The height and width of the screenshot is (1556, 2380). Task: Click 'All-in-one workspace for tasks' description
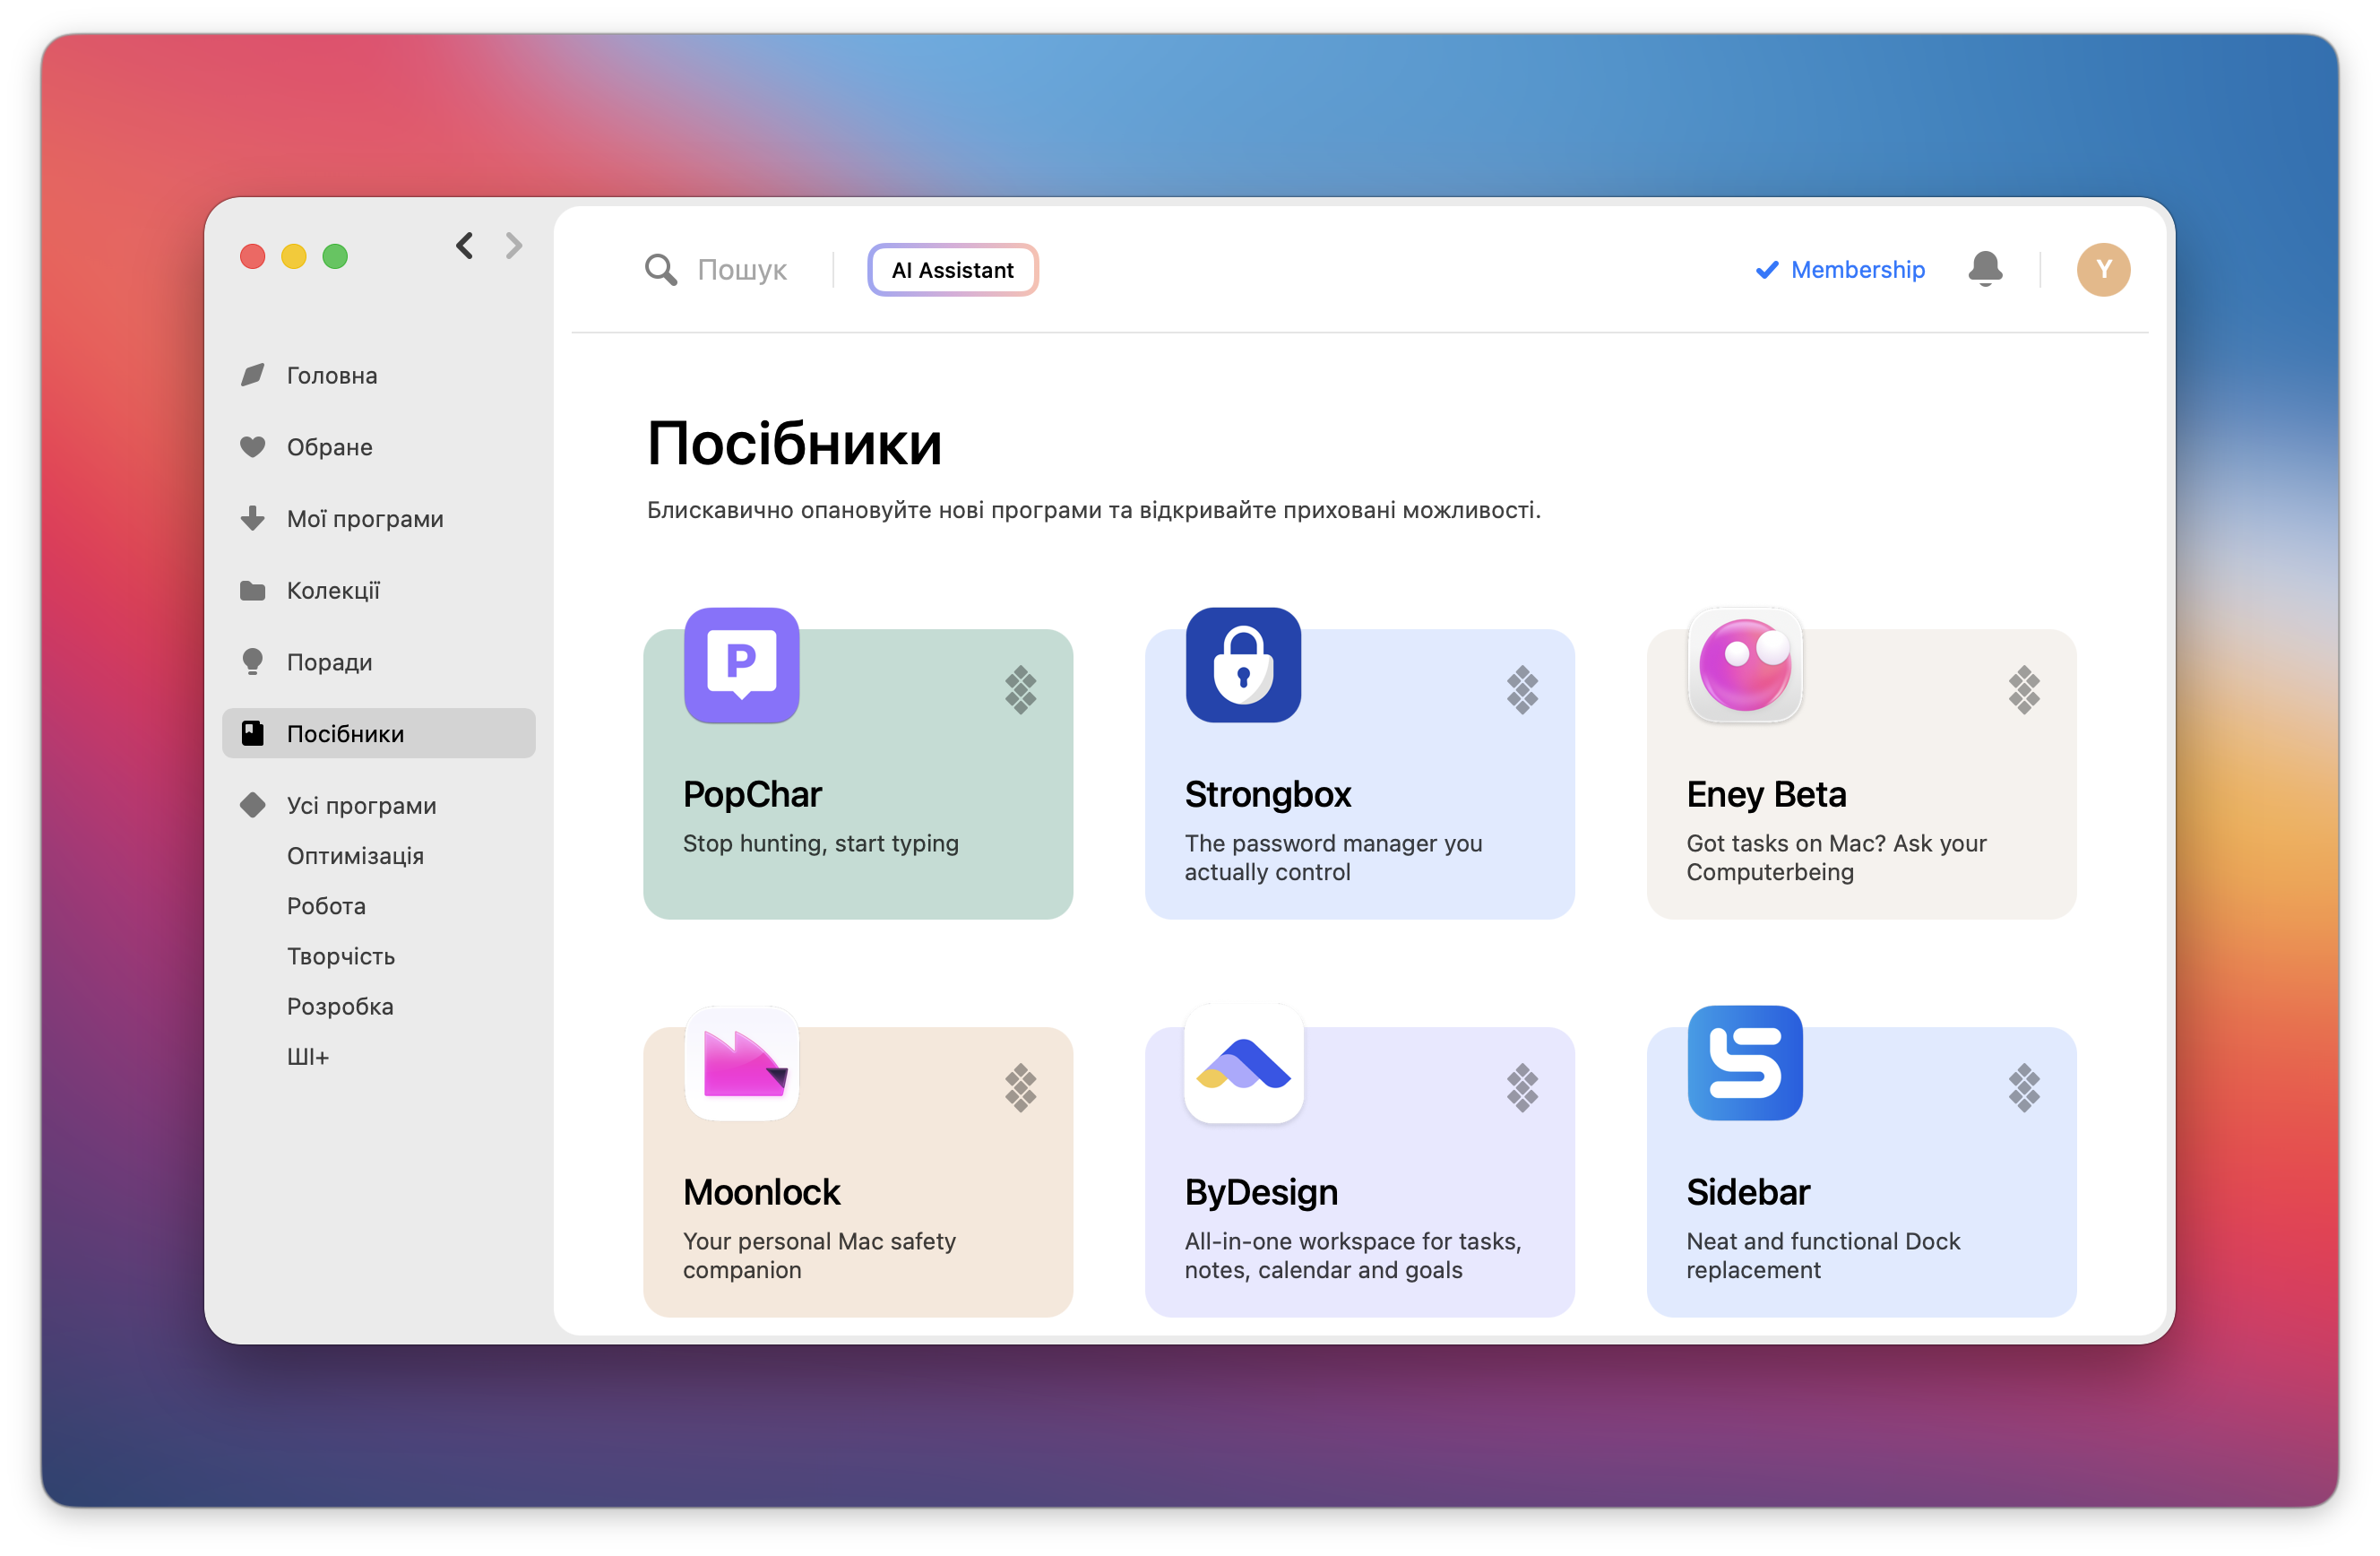[x=1353, y=1255]
